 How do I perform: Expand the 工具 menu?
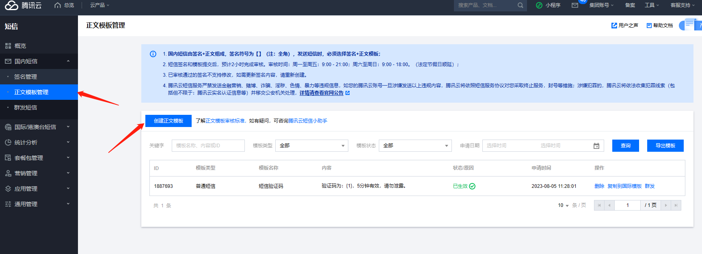(652, 5)
